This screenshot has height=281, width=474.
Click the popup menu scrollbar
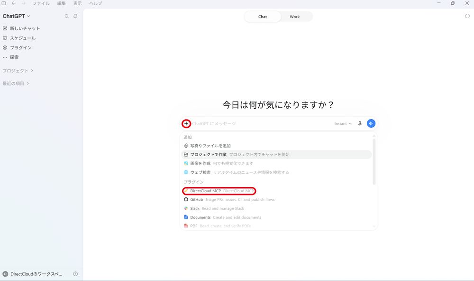click(x=374, y=162)
